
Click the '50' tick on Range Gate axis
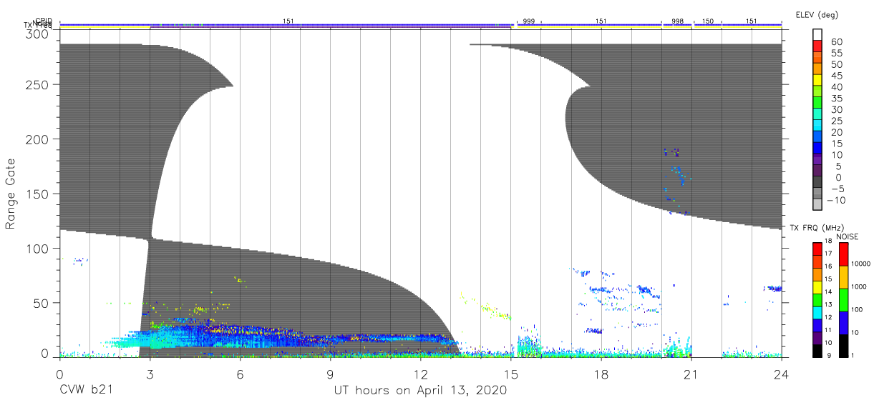[x=42, y=303]
